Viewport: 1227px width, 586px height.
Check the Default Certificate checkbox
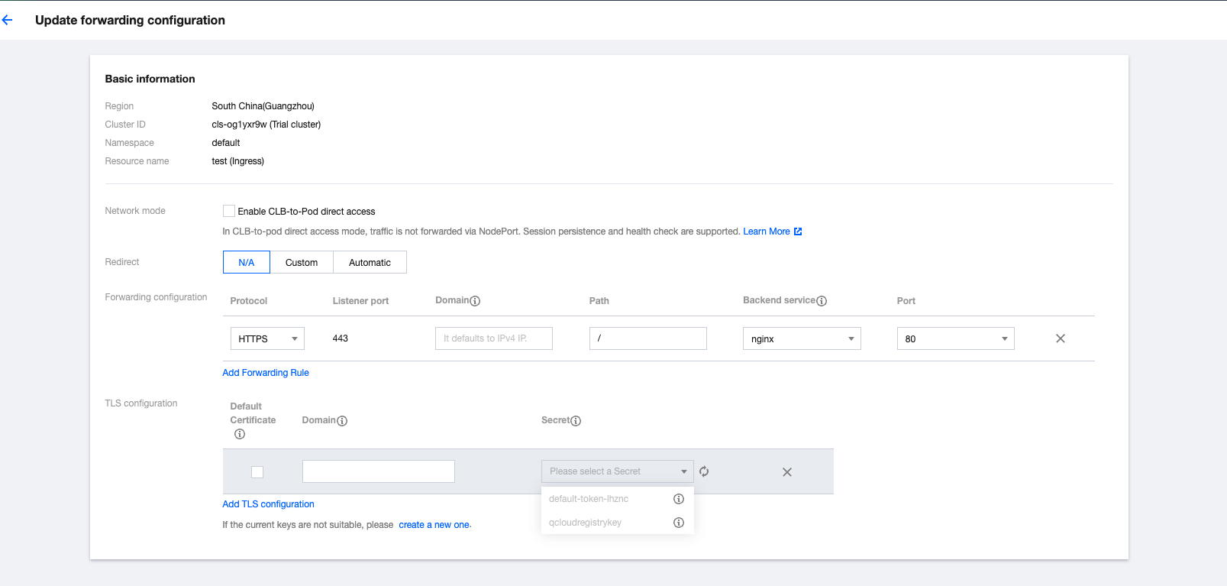coord(257,472)
